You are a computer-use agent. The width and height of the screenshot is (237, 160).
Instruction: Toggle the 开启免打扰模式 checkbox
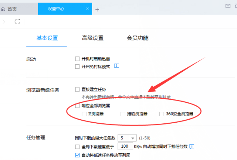point(78,67)
